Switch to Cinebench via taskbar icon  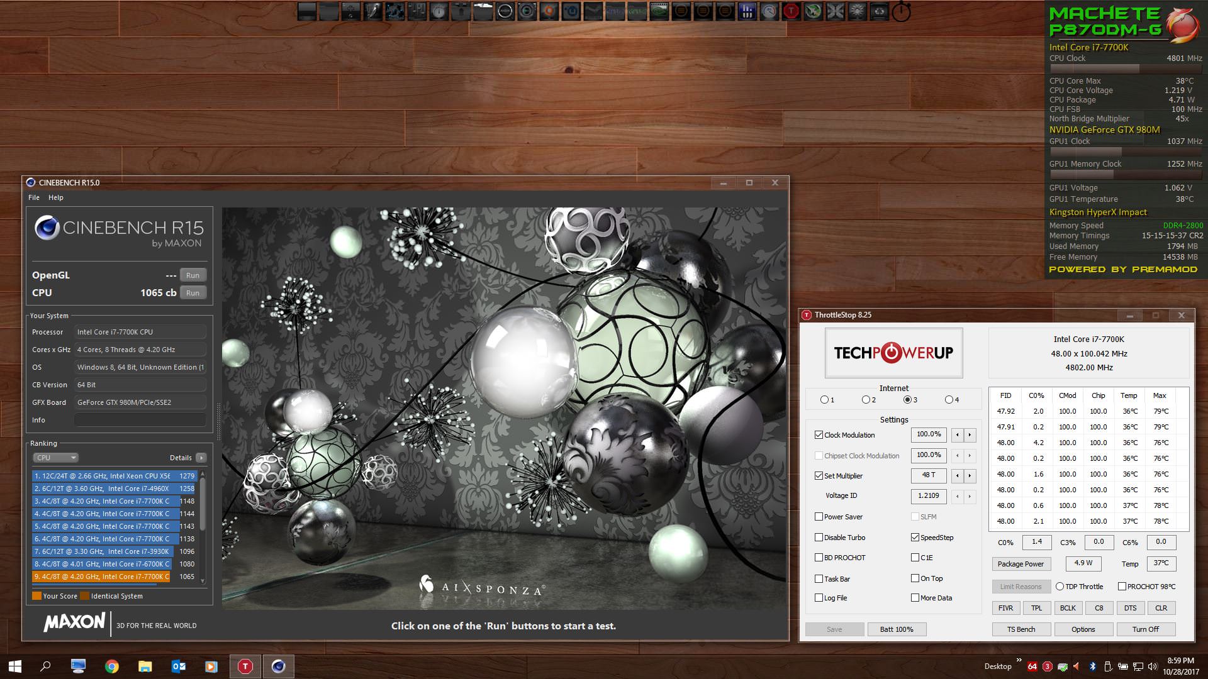[278, 666]
